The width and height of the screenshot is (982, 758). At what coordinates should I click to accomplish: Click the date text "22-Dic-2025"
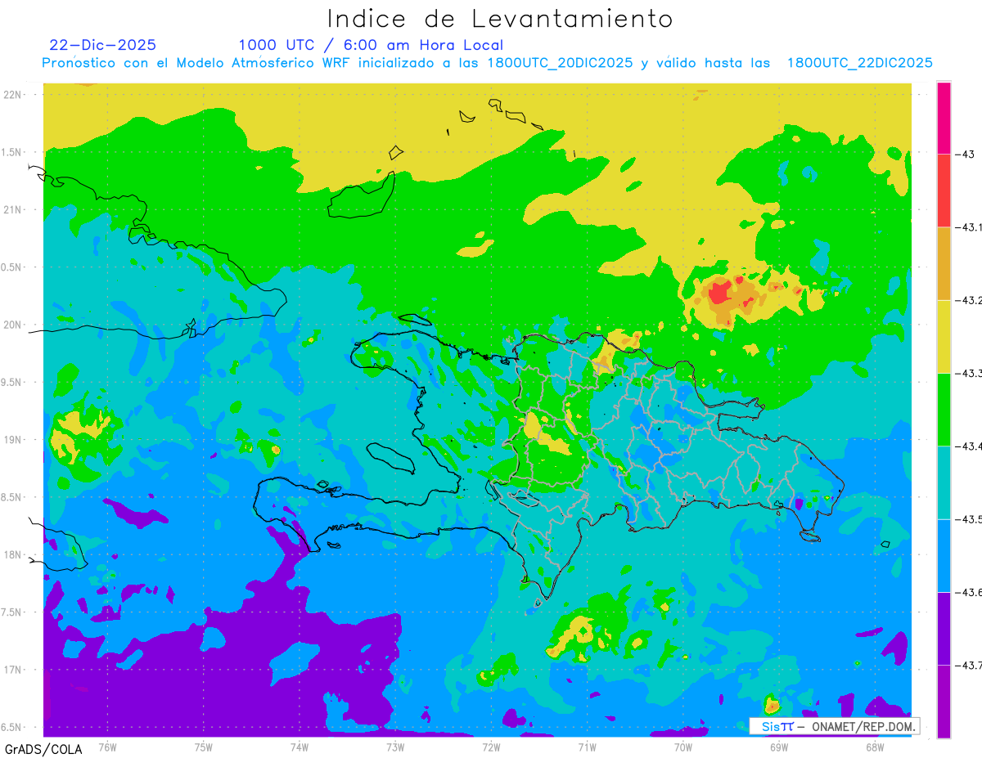pyautogui.click(x=102, y=45)
